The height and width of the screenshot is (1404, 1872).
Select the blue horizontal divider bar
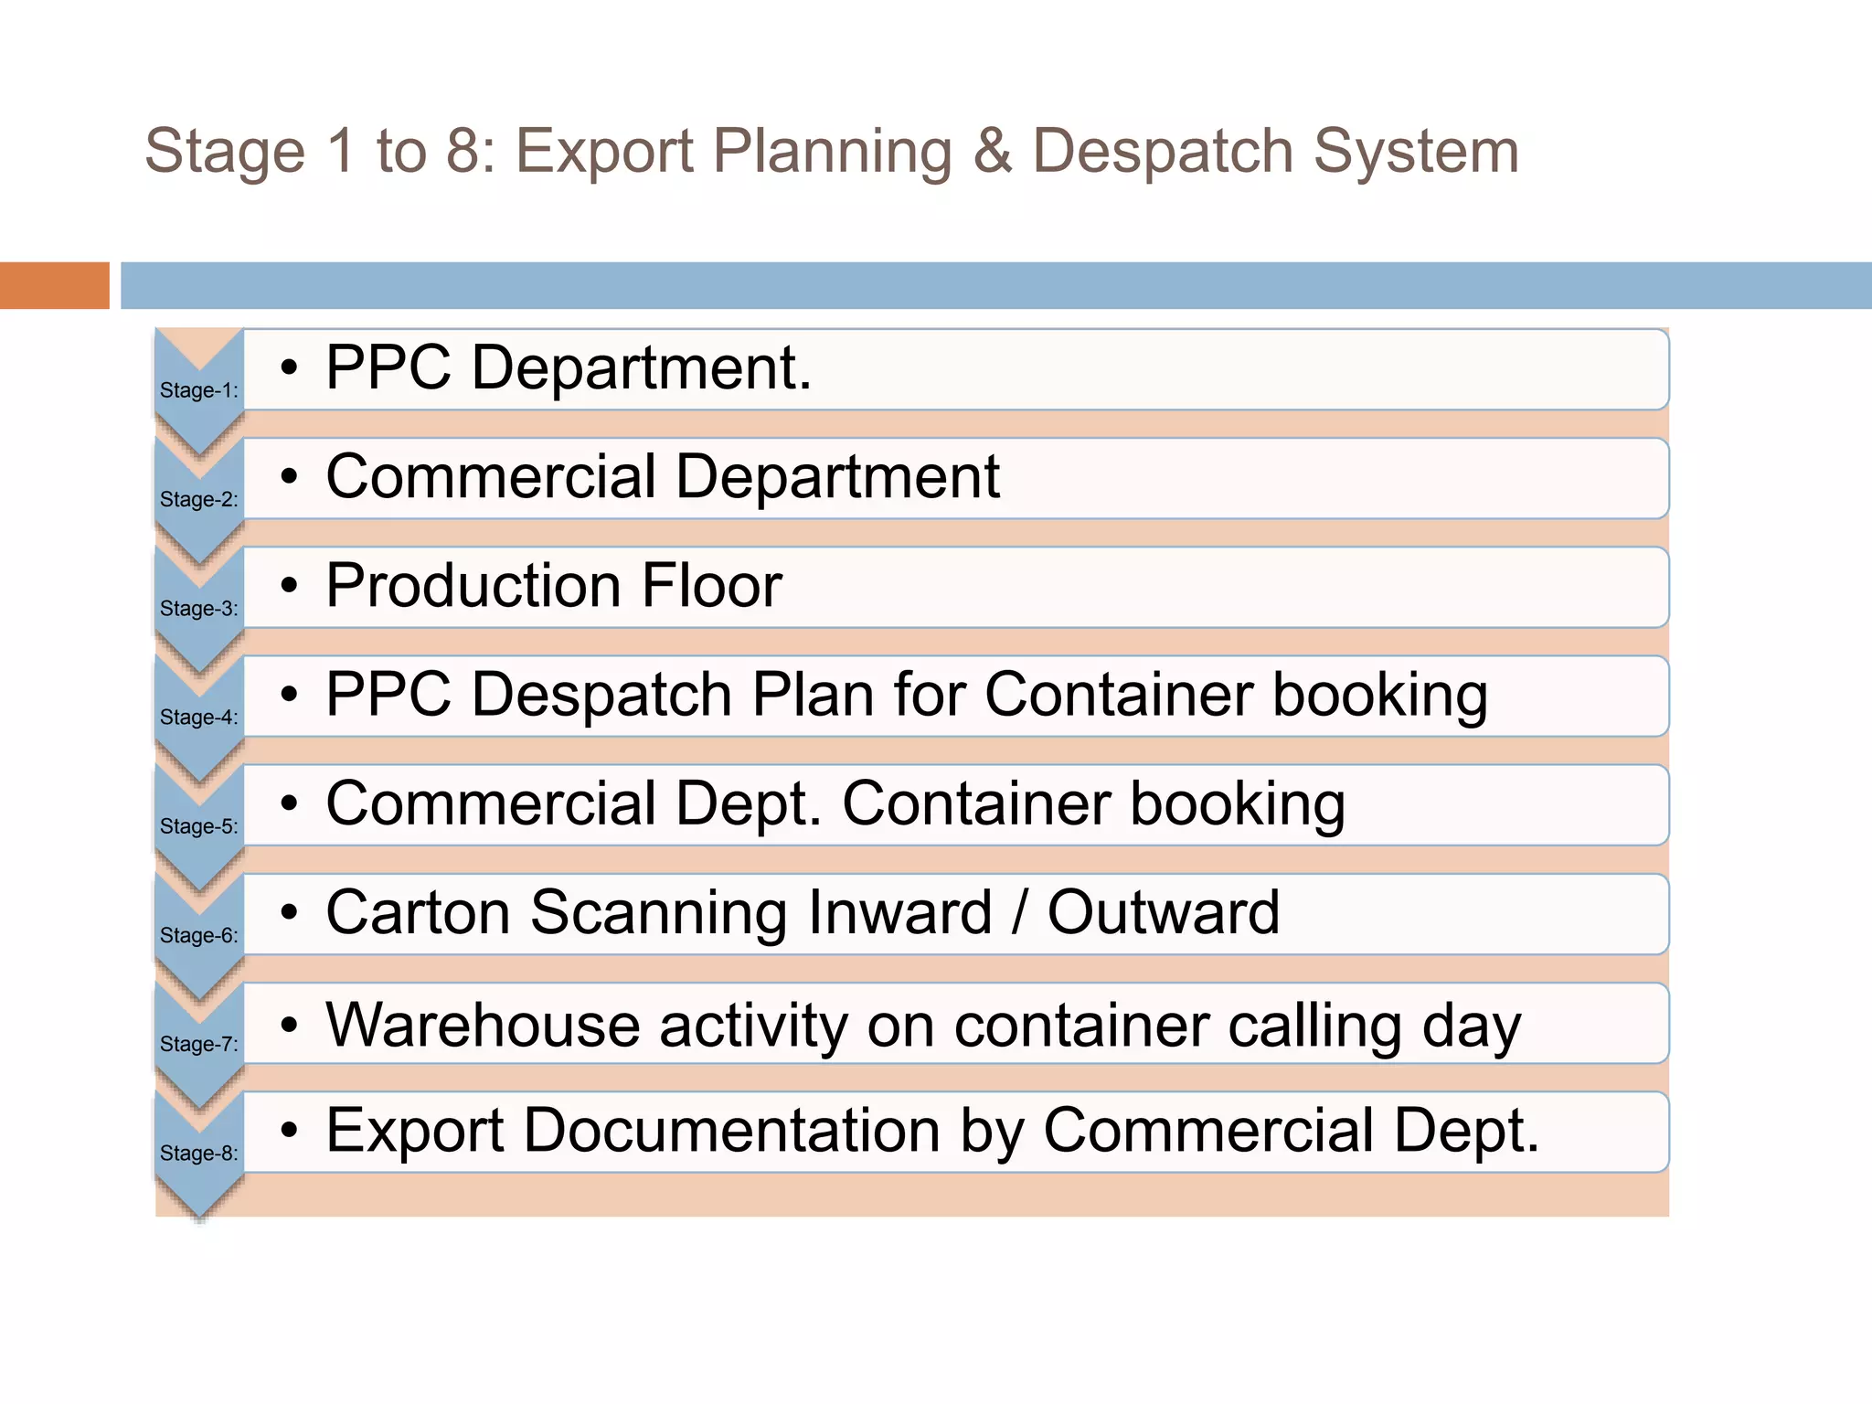(x=994, y=285)
